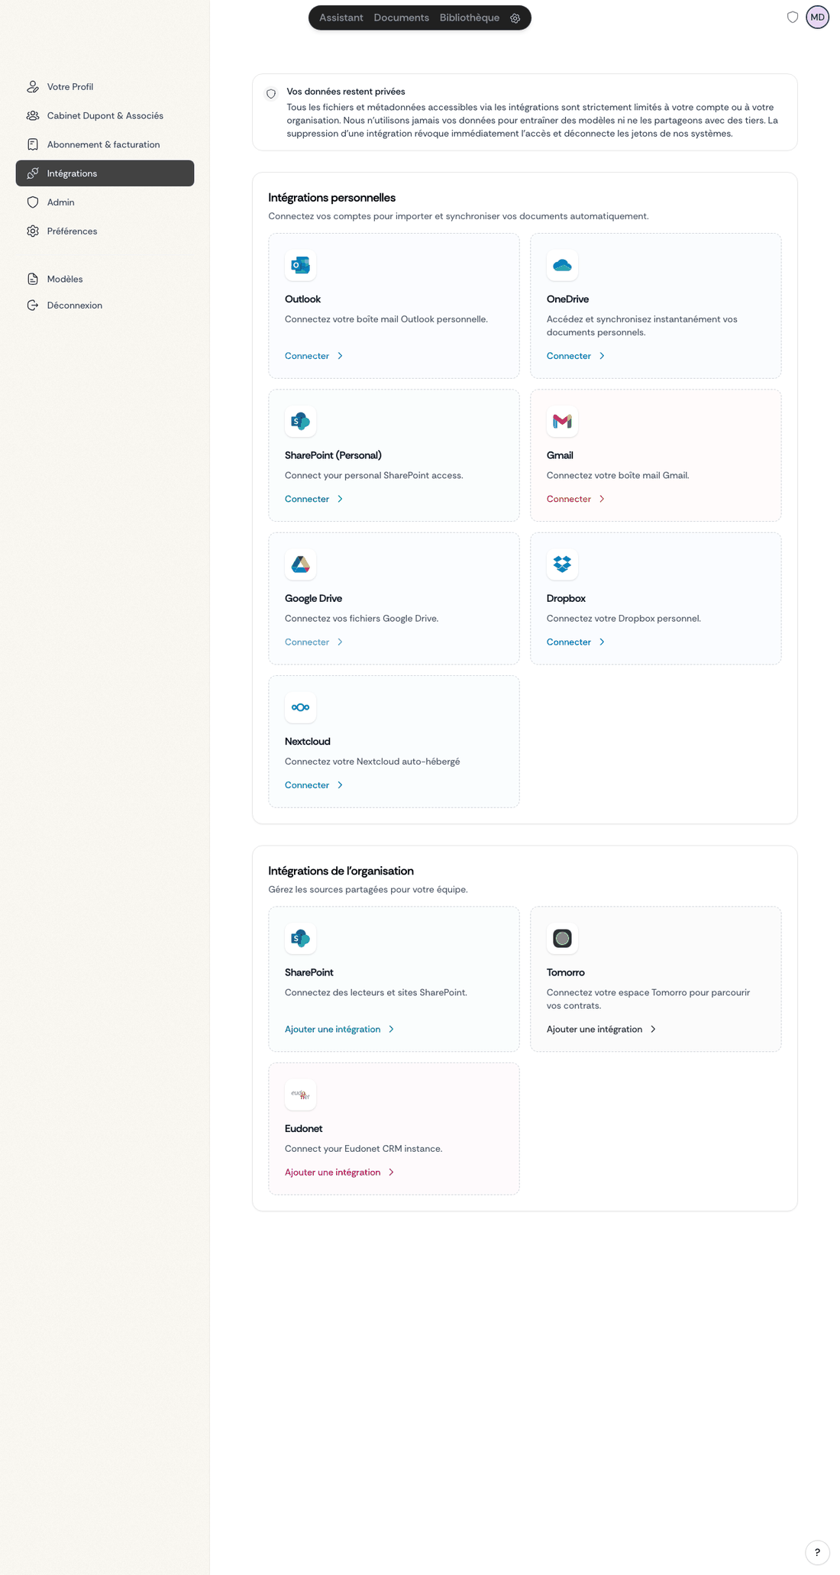Click the Dropbox logo icon
Screen dimensions: 840x1575
562,564
